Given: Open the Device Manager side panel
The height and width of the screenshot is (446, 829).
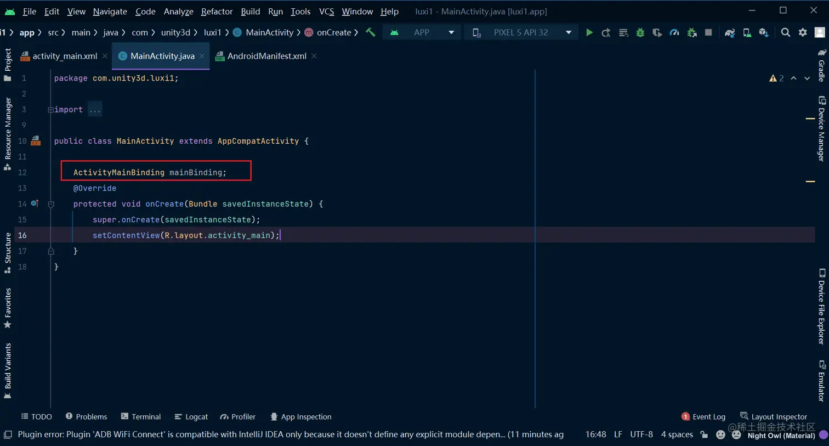Looking at the screenshot, I should click(x=821, y=129).
